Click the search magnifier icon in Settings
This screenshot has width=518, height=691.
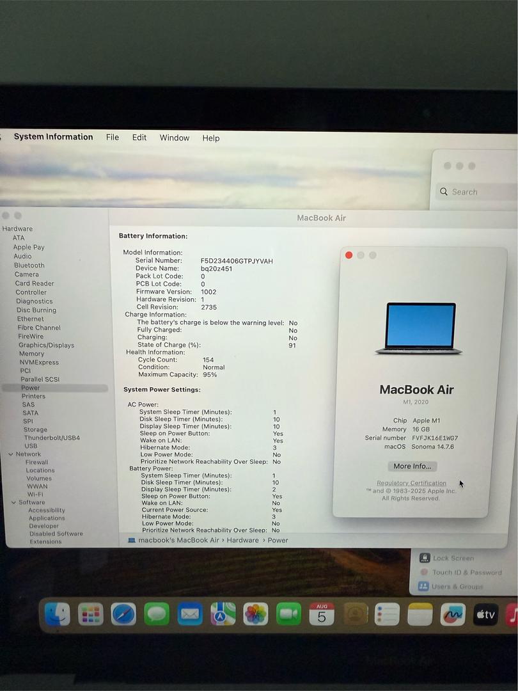[x=444, y=192]
